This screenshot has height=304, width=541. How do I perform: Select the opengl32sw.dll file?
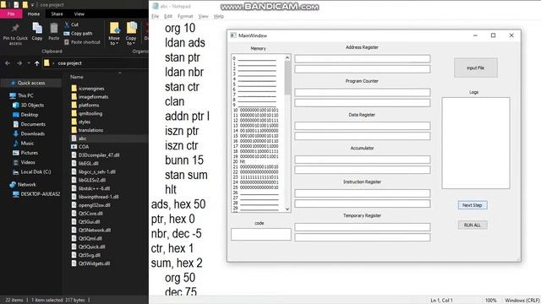94,205
